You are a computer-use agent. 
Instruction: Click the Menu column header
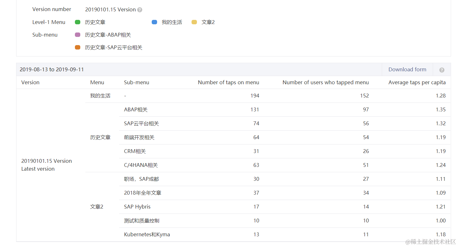(x=97, y=82)
